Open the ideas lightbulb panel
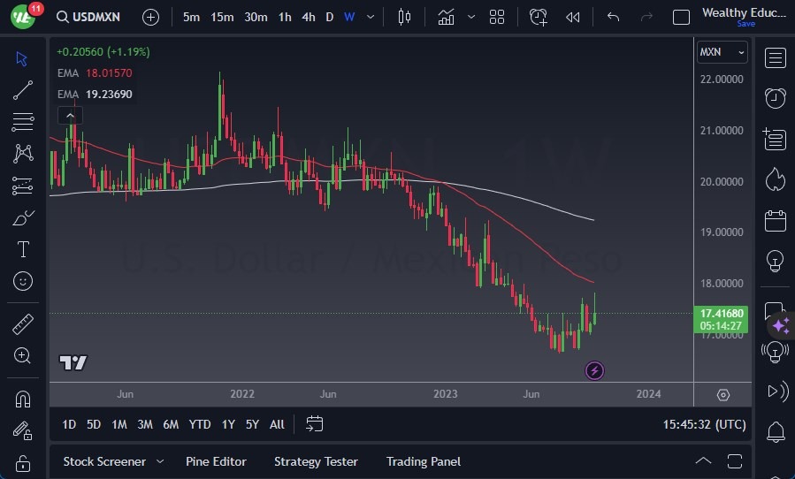 (x=776, y=261)
